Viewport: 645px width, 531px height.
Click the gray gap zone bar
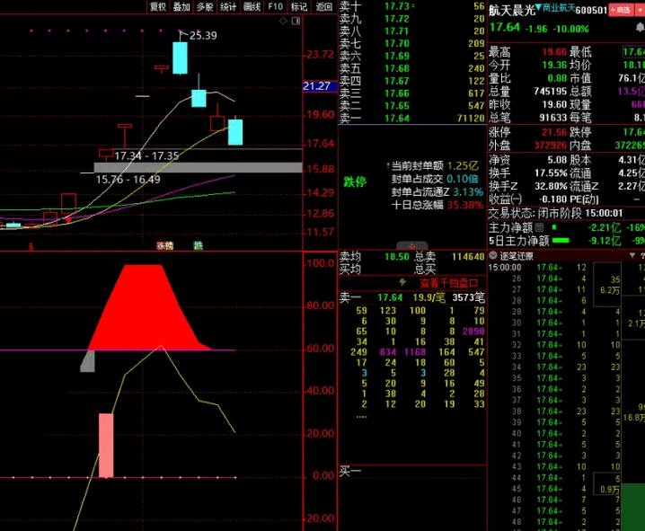pos(198,167)
